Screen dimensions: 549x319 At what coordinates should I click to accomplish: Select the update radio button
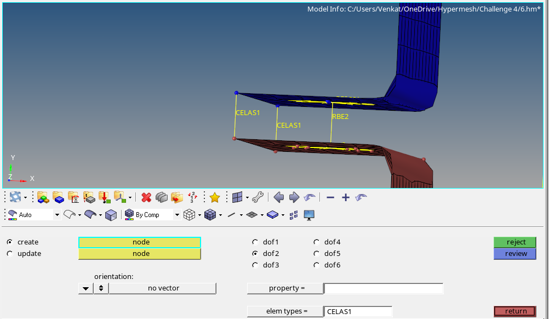point(9,253)
